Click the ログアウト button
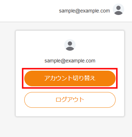132x137 pixels. [x=70, y=100]
